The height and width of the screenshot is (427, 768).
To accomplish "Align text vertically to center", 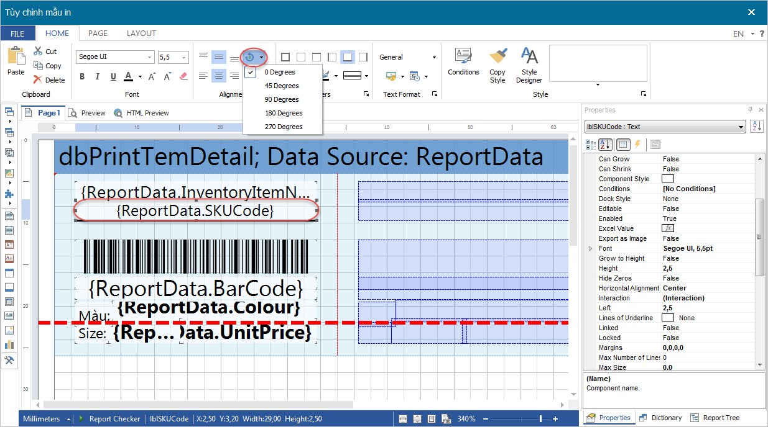I will [219, 56].
